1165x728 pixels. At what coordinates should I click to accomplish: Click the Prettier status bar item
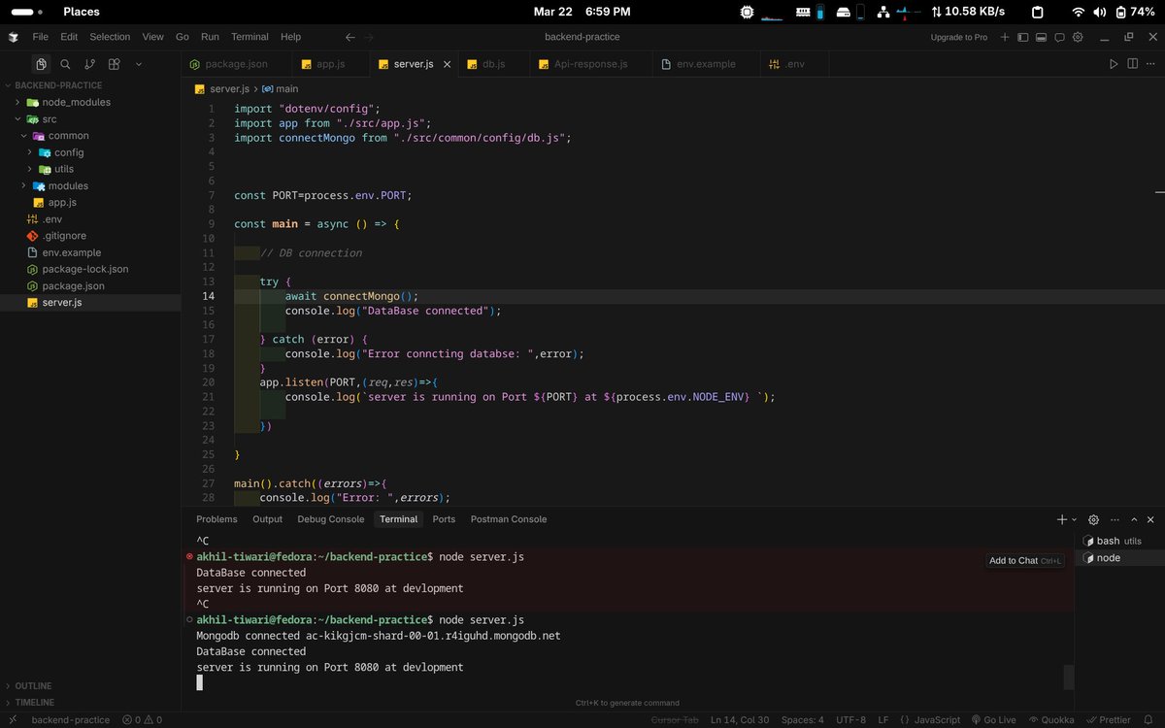pyautogui.click(x=1108, y=719)
